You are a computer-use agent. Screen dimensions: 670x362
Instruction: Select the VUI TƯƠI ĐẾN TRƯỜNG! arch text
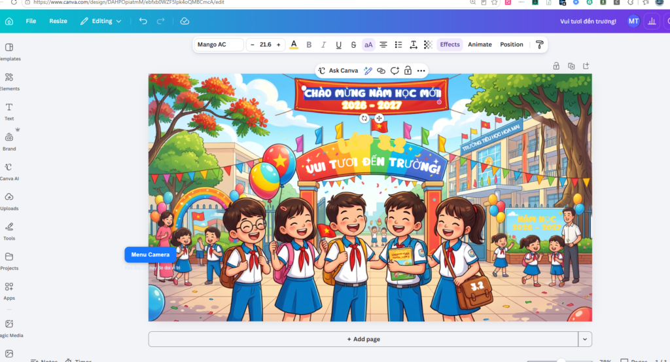(x=373, y=166)
